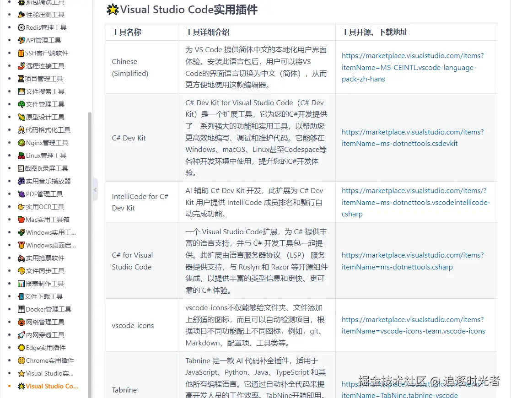Screen dimensions: 511x398
Task: Click the rocket icon beside 内网穿透工具
Action: 21,335
